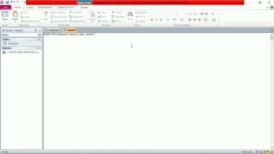Switch to Design tab under Query Tools

click(84, 7)
